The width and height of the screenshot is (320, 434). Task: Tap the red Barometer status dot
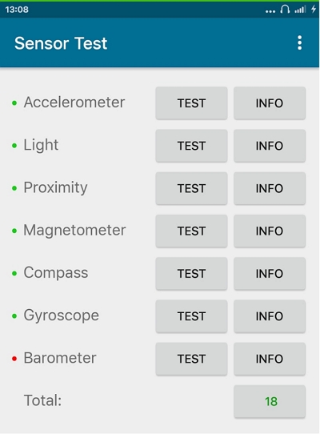coord(14,359)
